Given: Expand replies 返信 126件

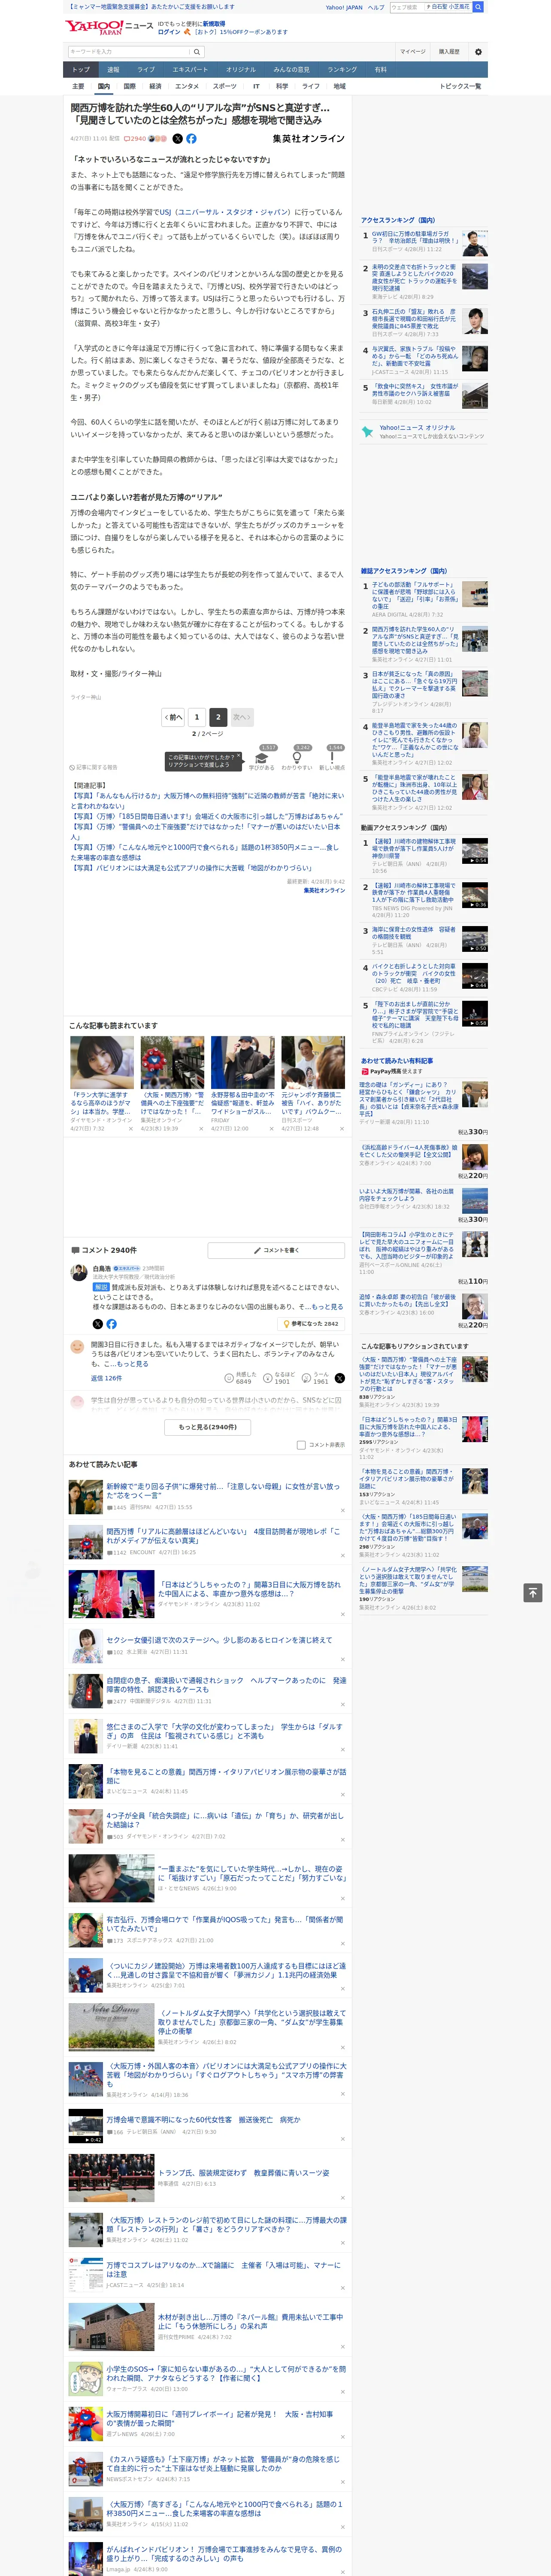Looking at the screenshot, I should click(x=106, y=1378).
